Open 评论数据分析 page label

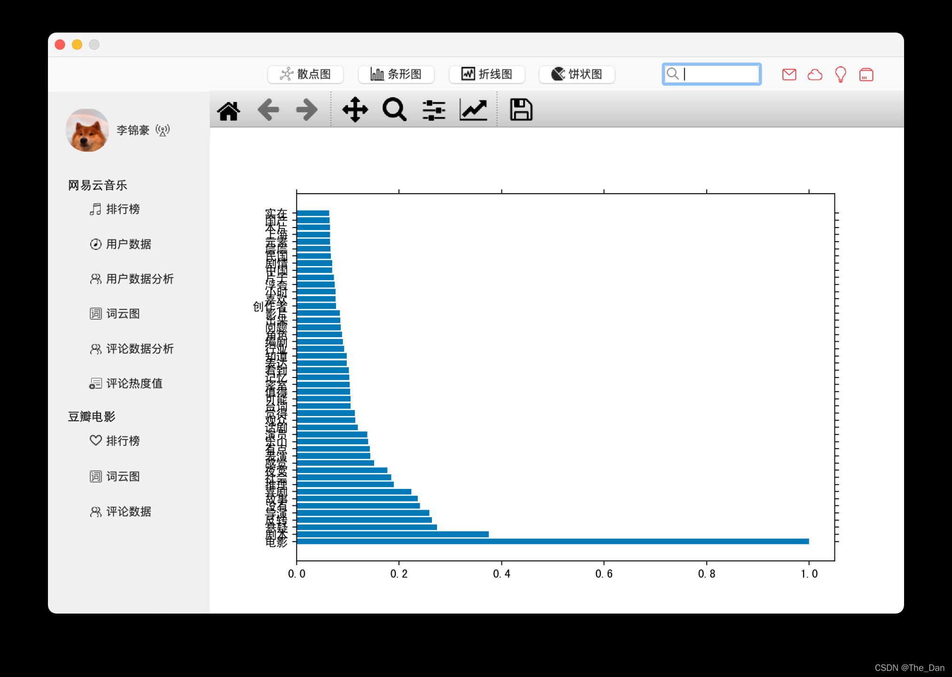(x=140, y=348)
